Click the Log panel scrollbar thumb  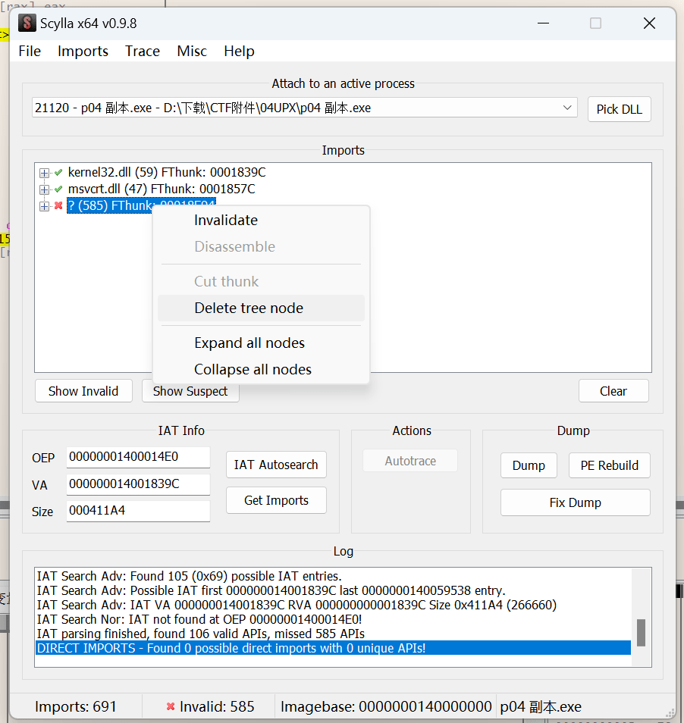(641, 633)
